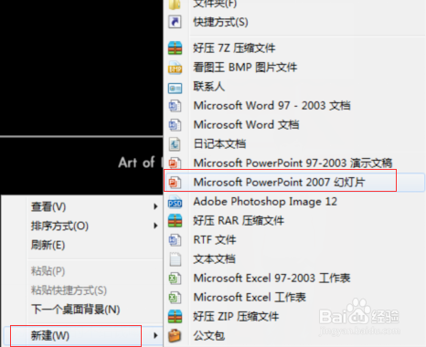
Task: Click the Photoshop PSD file icon
Action: pyautogui.click(x=175, y=202)
